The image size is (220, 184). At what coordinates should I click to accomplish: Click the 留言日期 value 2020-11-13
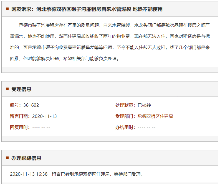44,116
